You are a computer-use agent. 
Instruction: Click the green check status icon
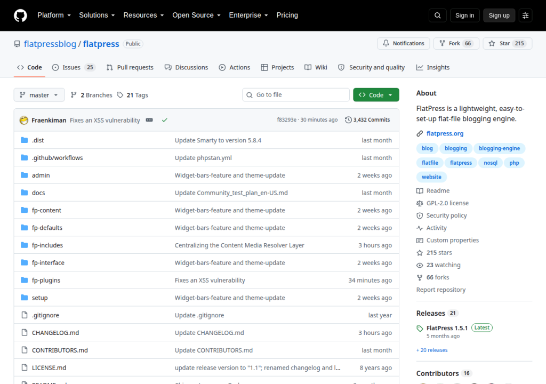pyautogui.click(x=165, y=120)
